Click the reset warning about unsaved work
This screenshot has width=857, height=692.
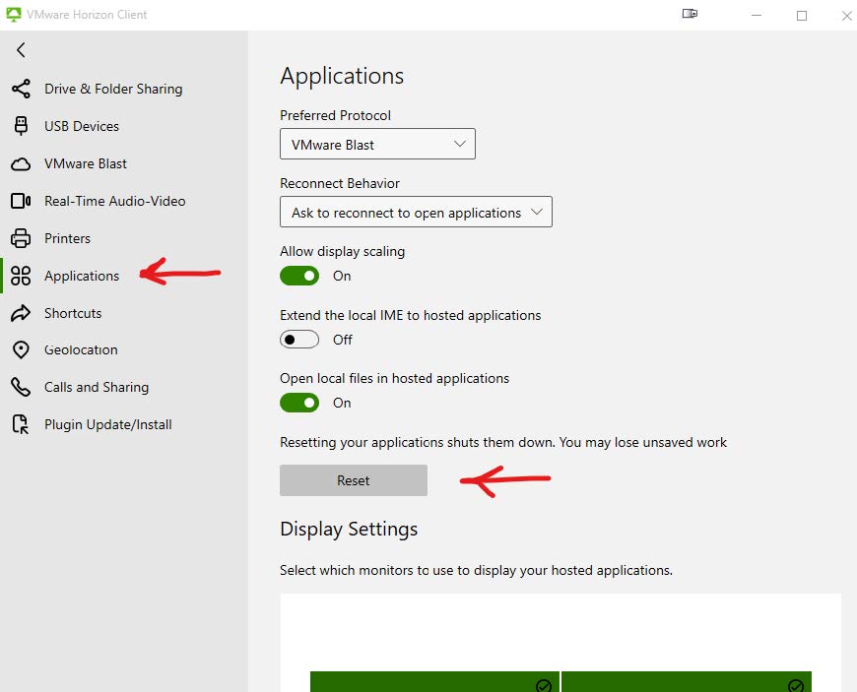pyautogui.click(x=503, y=442)
